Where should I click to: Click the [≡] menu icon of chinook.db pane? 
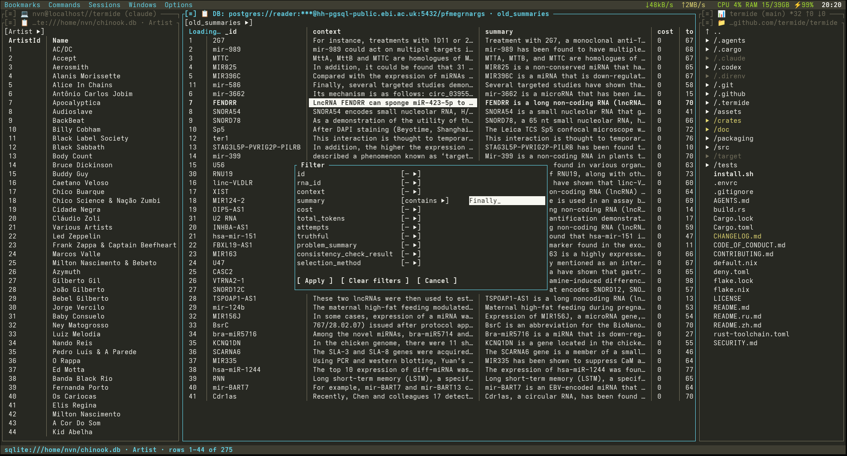coord(10,23)
